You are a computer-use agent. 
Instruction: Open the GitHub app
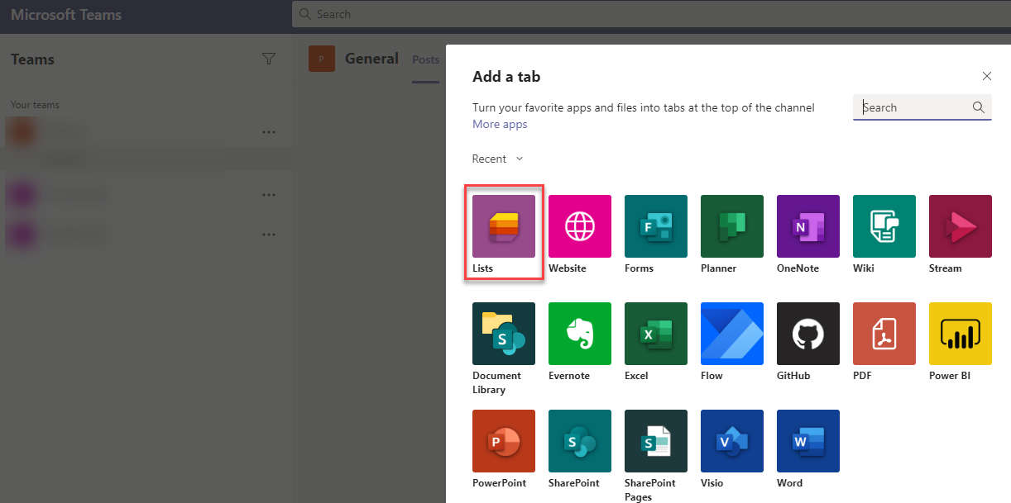point(807,333)
